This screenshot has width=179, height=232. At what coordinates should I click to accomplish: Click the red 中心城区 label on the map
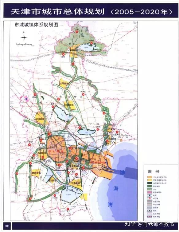pyautogui.click(x=56, y=151)
